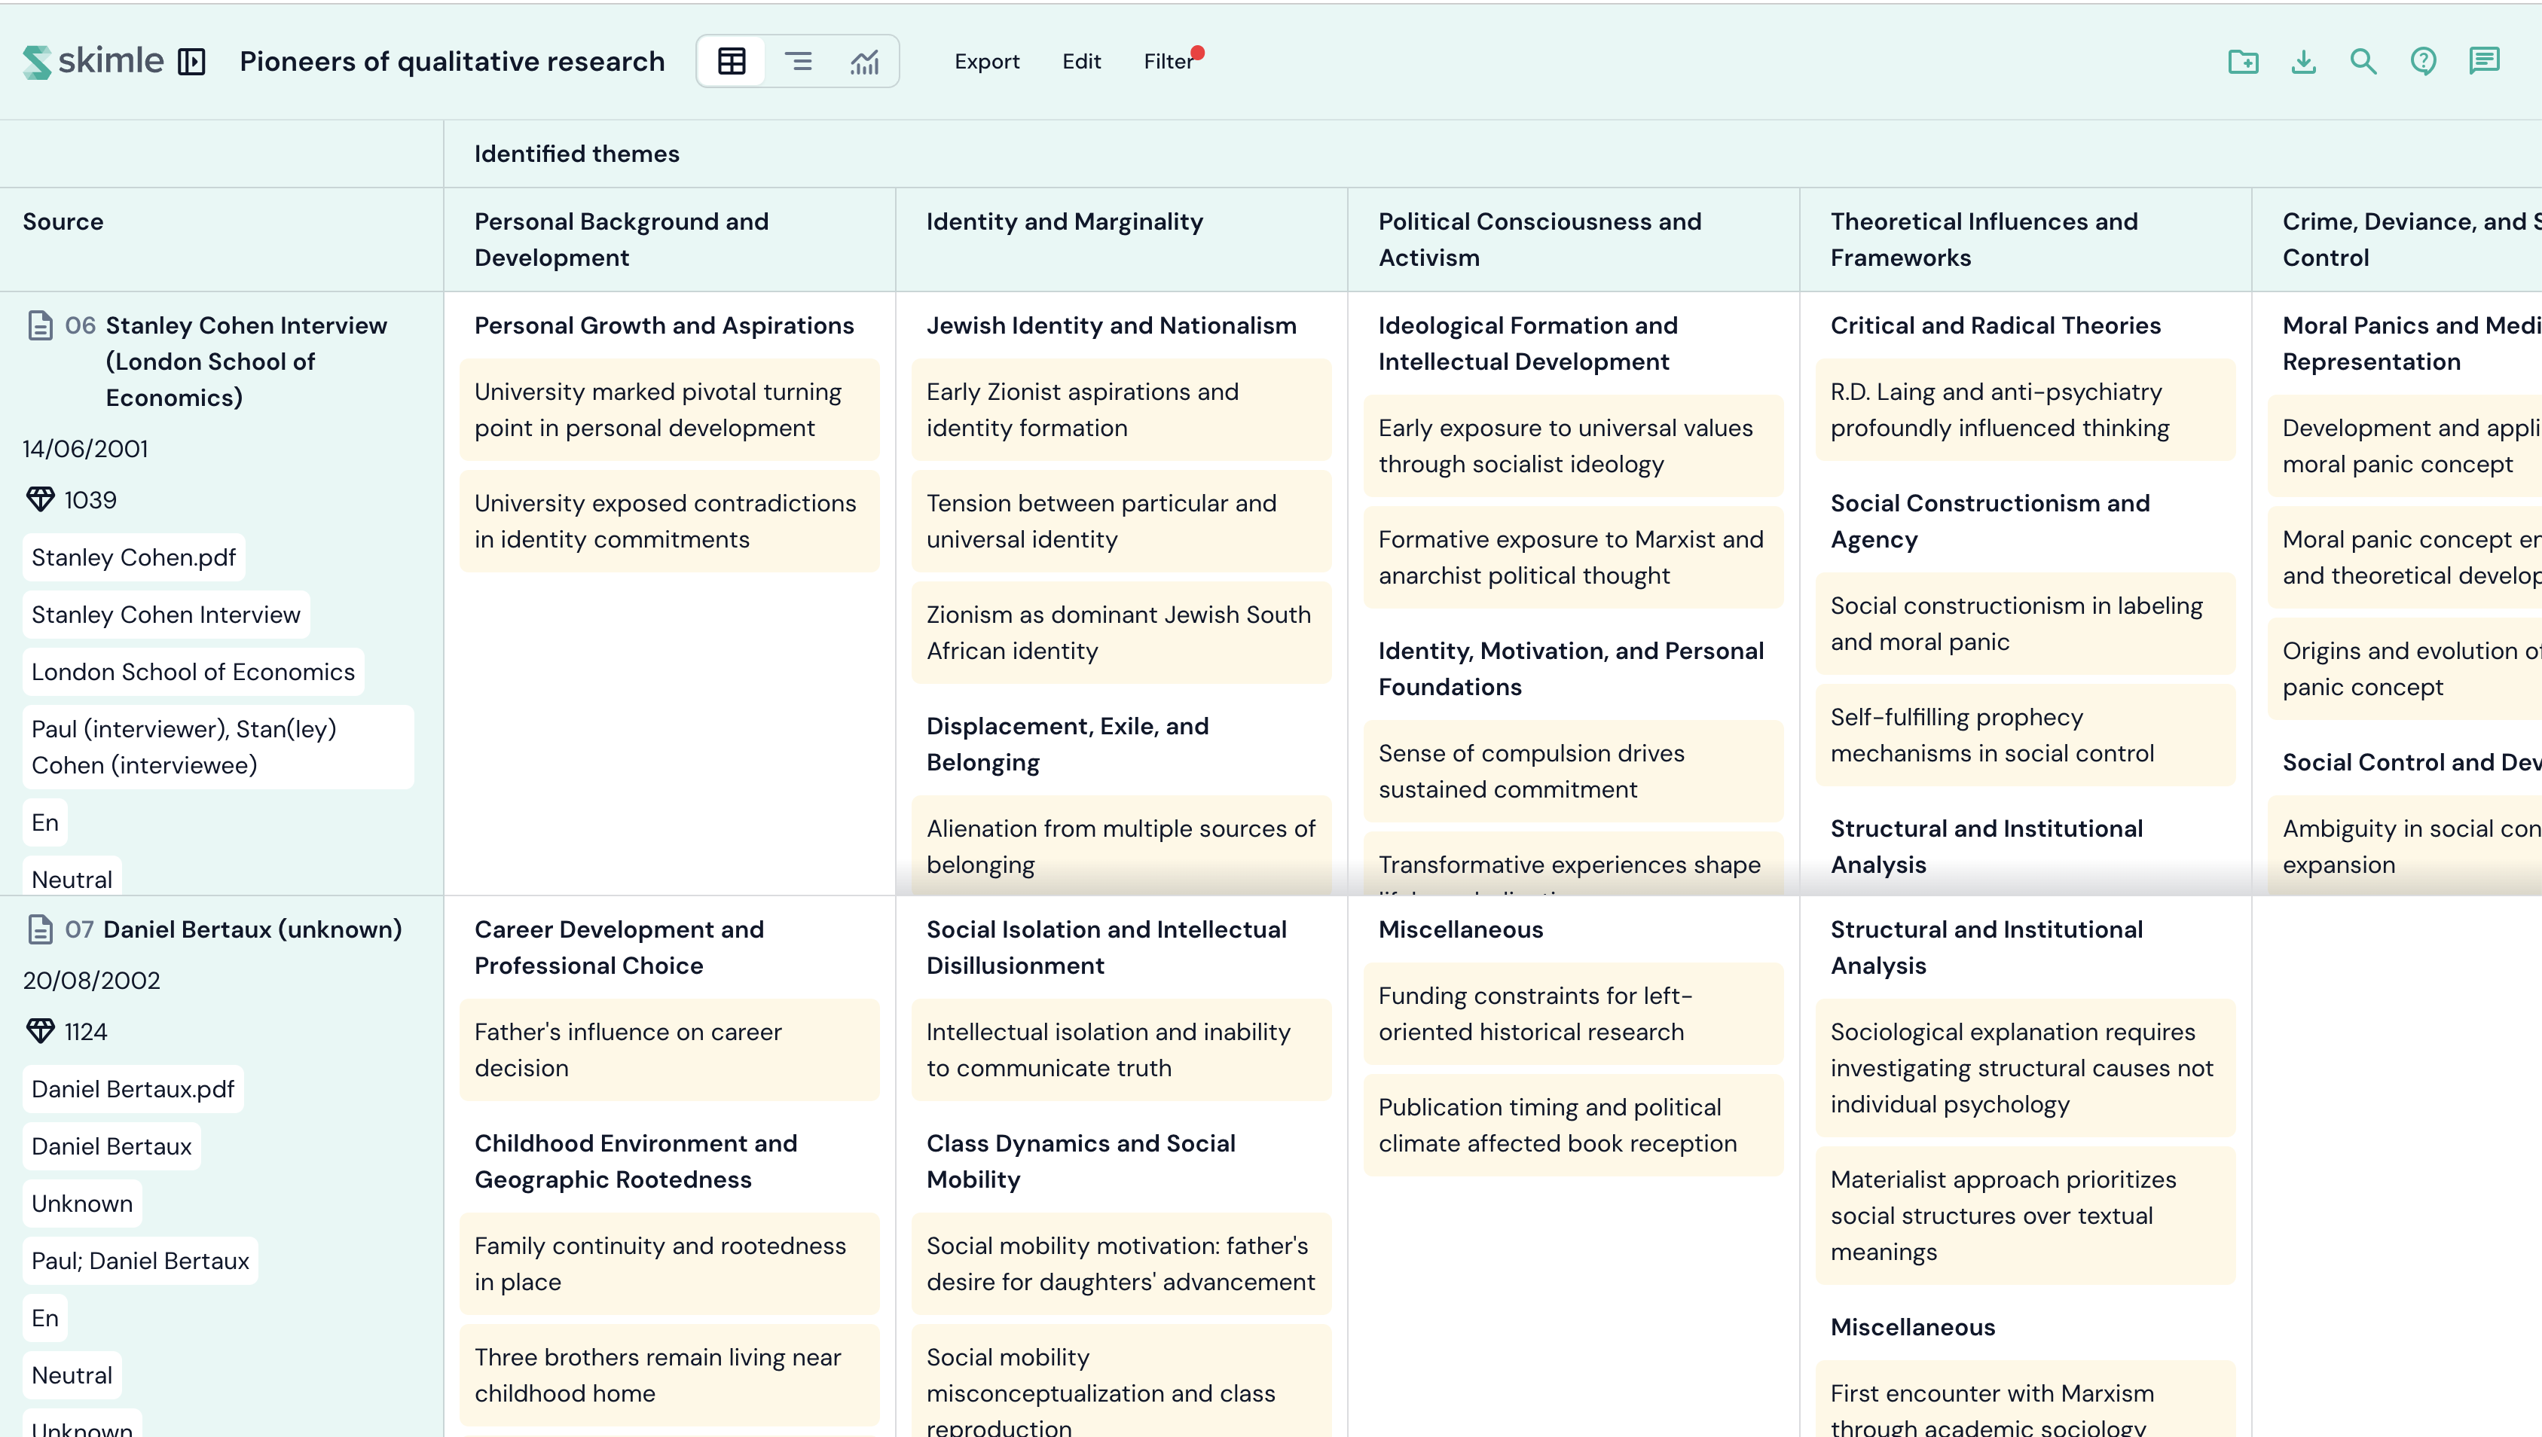Open document icon for Stanley Cohen Interview
Viewport: 2542px width, 1437px height.
[x=41, y=325]
